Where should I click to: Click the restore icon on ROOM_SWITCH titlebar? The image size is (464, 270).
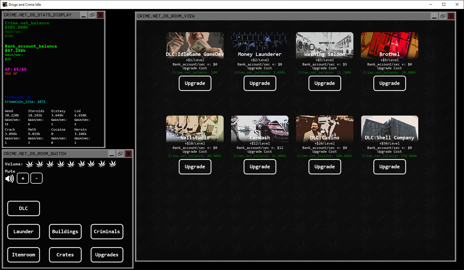click(x=120, y=154)
